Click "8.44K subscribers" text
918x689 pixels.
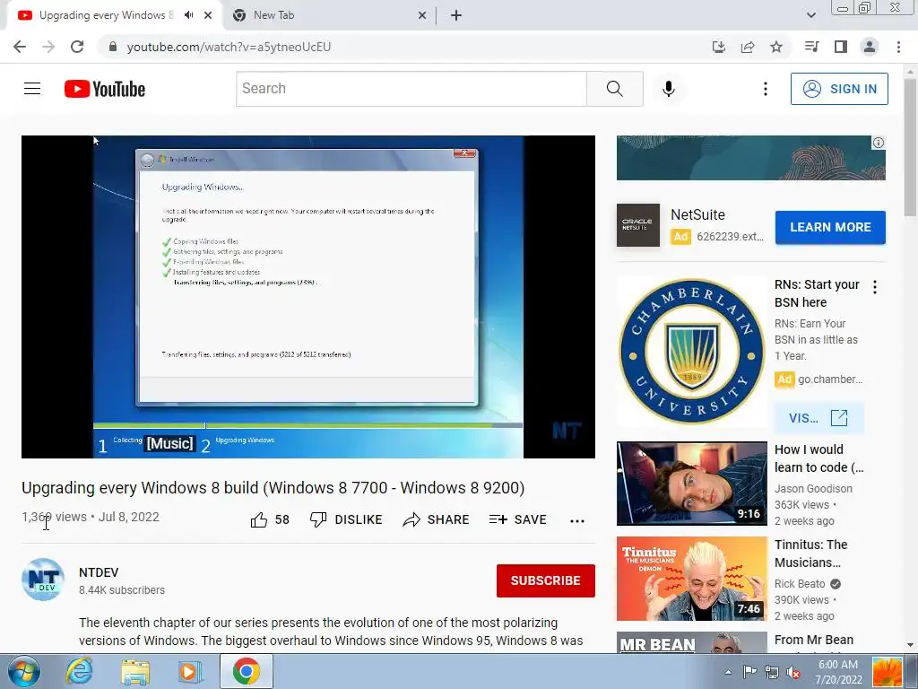pos(122,590)
